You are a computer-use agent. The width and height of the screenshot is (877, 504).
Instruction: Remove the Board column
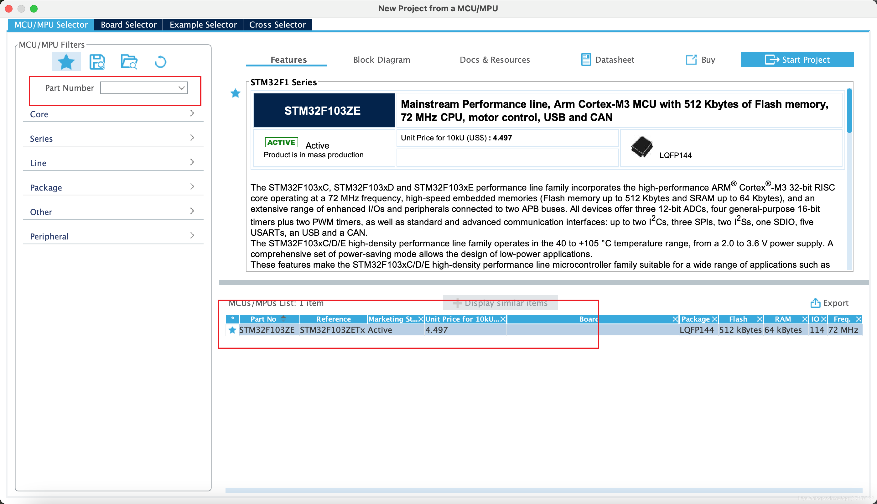pos(675,319)
